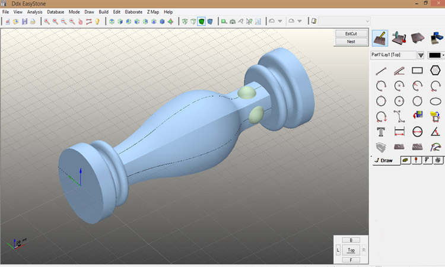The image size is (445, 267).
Task: Open the empty toolbar combo box
Action: click(344, 21)
